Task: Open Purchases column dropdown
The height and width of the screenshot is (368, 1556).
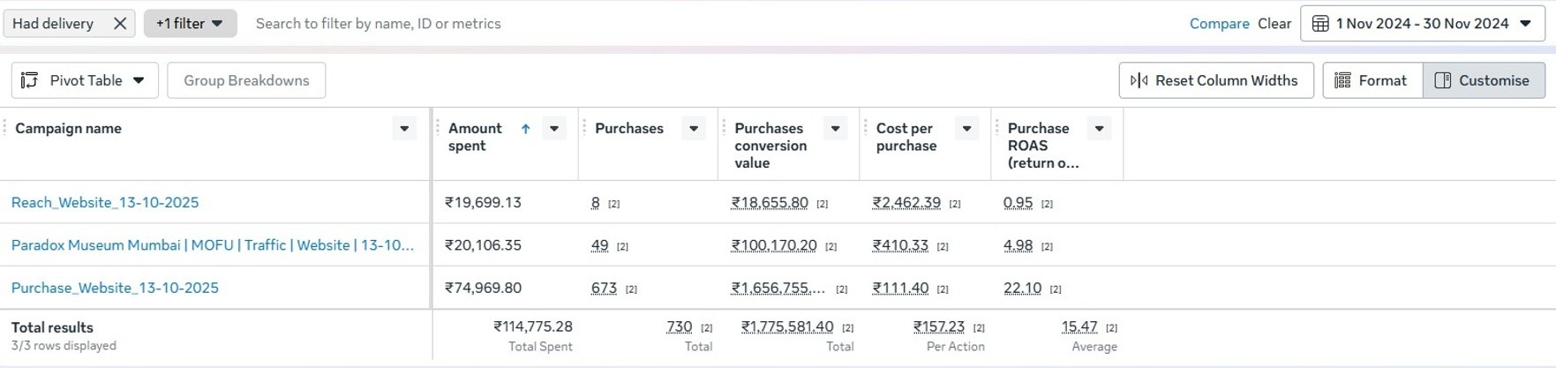Action: point(694,129)
